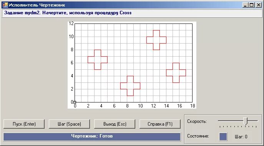Viewport: 264px width, 146px height.
Task: Minimize the Исполнитель Чертежник window
Action: 246,5
